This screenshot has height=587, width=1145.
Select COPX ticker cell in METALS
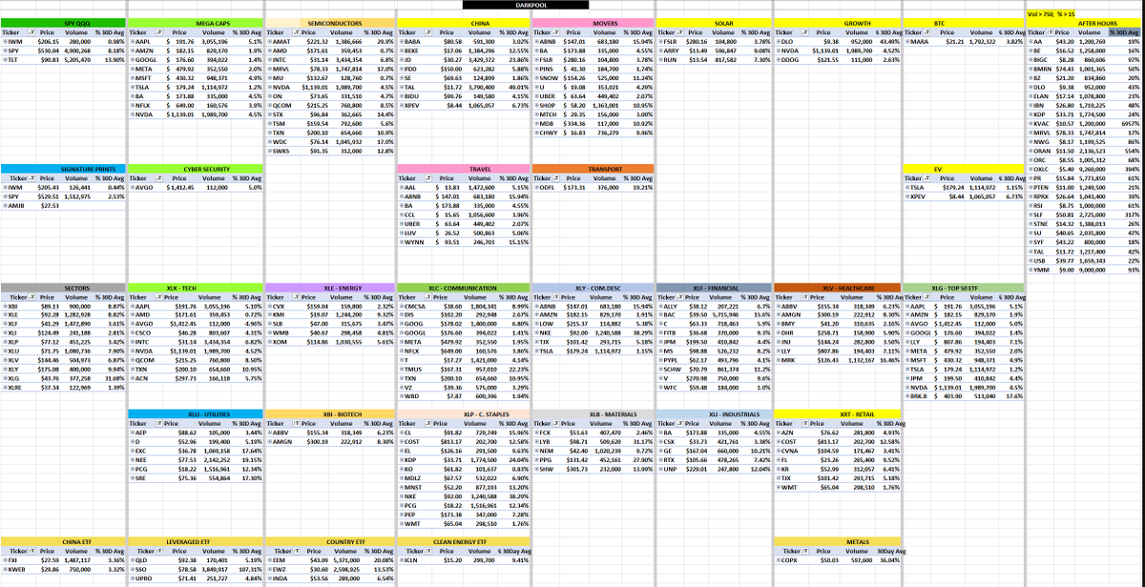click(790, 560)
